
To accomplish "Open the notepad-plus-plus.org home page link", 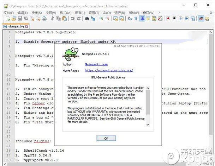I will click(x=109, y=70).
